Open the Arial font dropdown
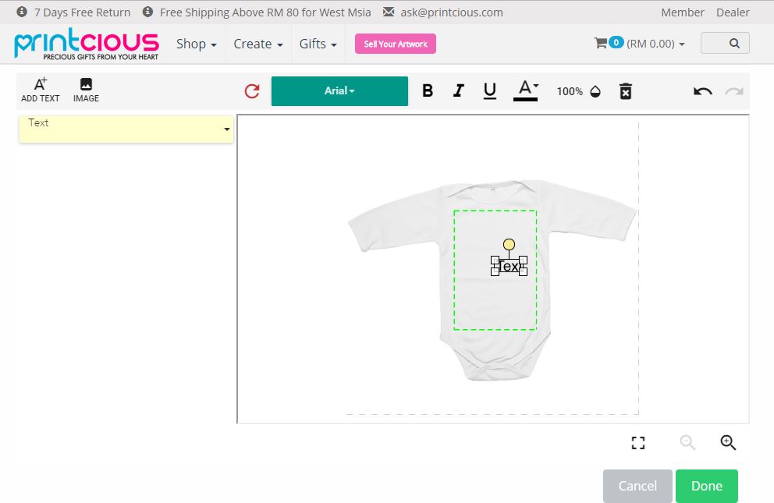The image size is (774, 503). 339,90
